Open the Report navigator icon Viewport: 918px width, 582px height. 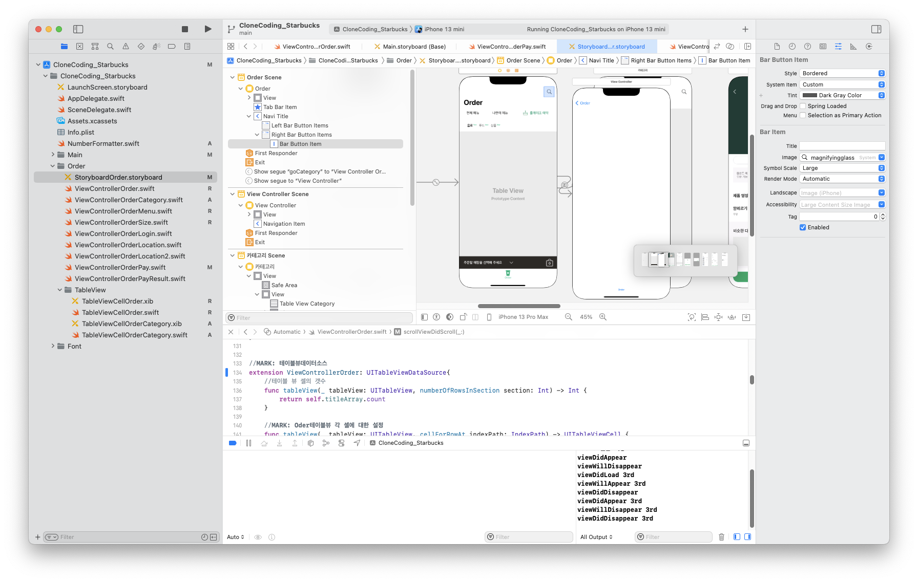pos(187,47)
